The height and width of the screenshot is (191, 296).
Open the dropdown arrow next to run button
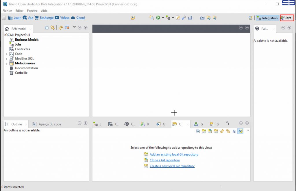163,18
